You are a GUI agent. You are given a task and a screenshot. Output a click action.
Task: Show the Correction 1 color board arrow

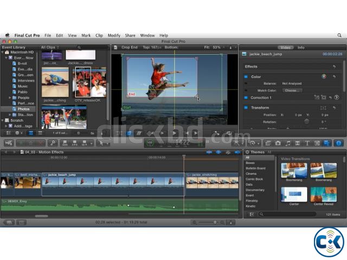pyautogui.click(x=336, y=97)
